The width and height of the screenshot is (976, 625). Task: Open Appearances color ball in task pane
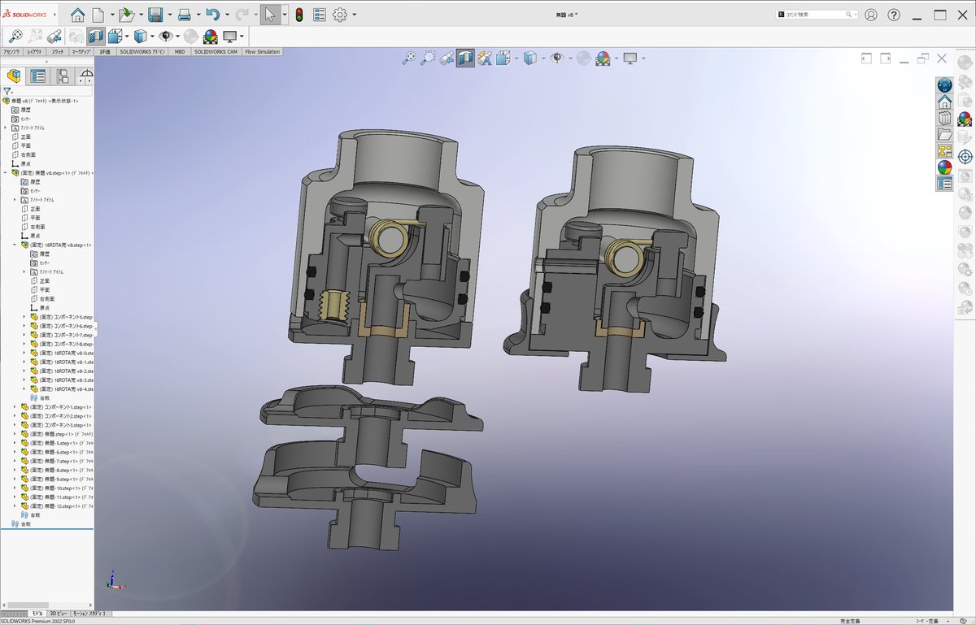[x=944, y=167]
